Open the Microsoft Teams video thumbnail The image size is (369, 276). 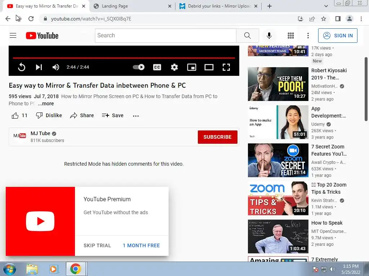click(278, 51)
